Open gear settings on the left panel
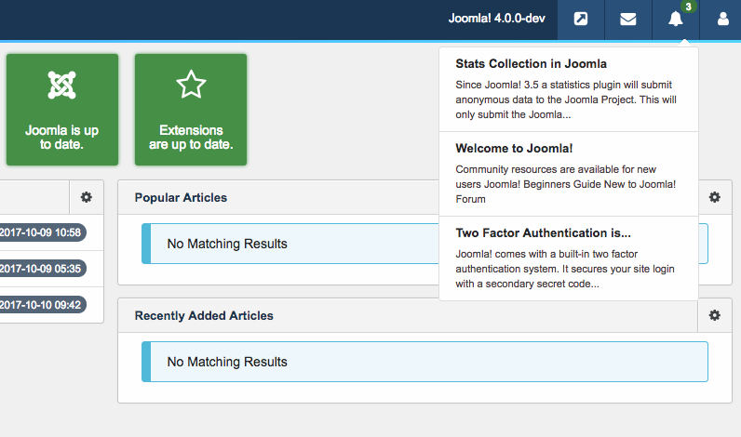 coord(87,197)
